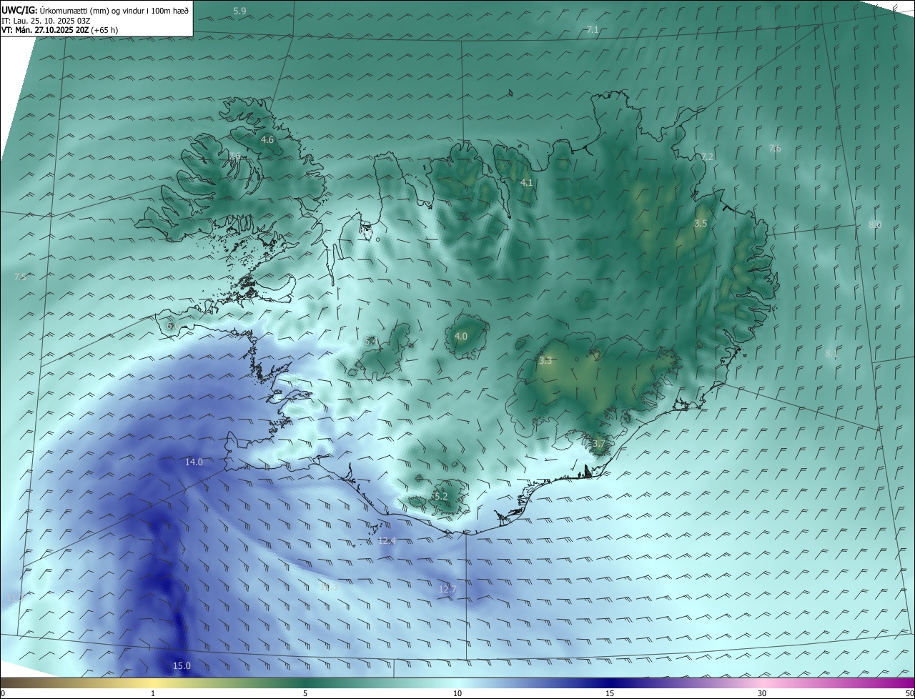Click the 7.6 value over the sea beside 7.2
Viewport: 915px width, 699px height.
pos(775,148)
